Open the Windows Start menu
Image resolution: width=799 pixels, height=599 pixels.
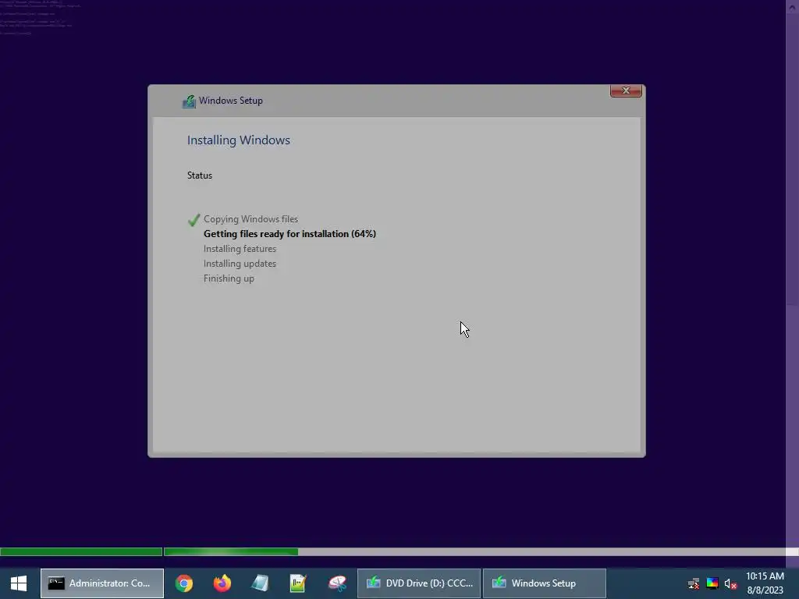click(x=19, y=583)
